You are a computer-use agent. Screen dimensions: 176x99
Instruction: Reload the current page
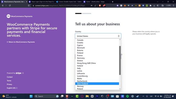point(10,5)
